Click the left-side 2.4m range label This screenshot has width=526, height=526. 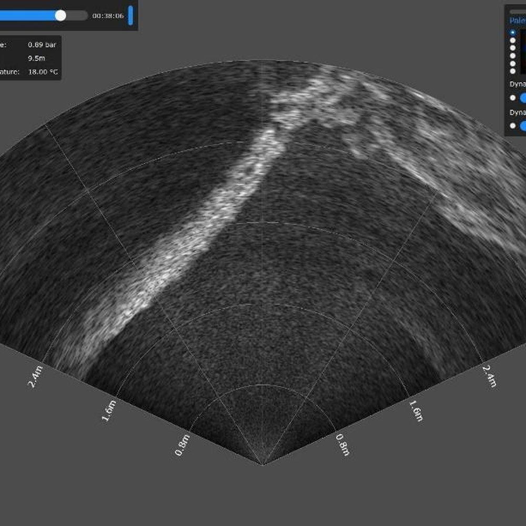click(36, 377)
